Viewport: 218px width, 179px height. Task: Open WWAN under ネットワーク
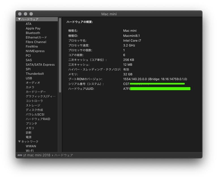coord(31,146)
